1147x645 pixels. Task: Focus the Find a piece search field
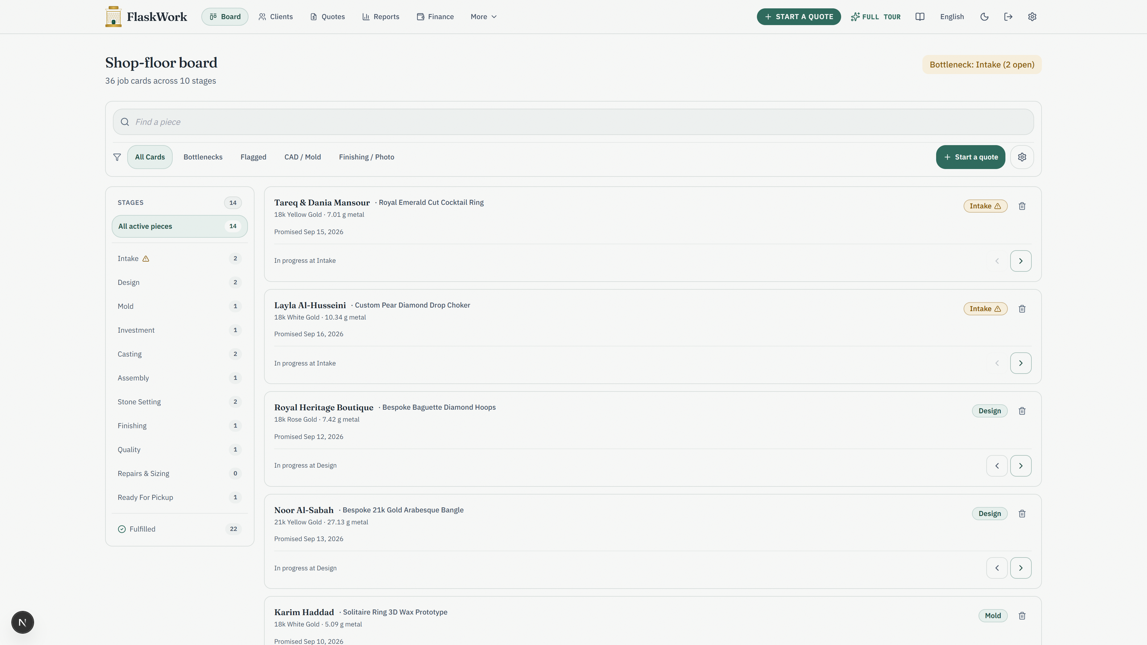pos(573,122)
